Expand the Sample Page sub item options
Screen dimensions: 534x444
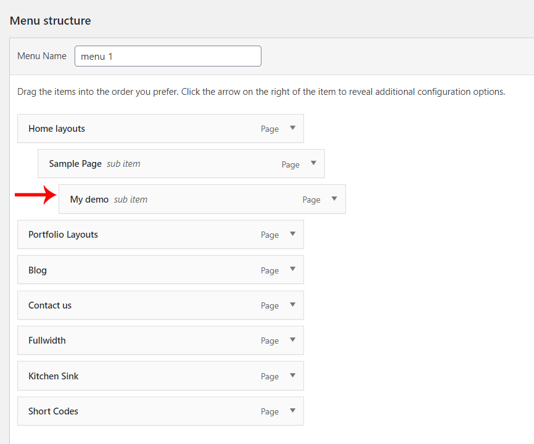[313, 163]
